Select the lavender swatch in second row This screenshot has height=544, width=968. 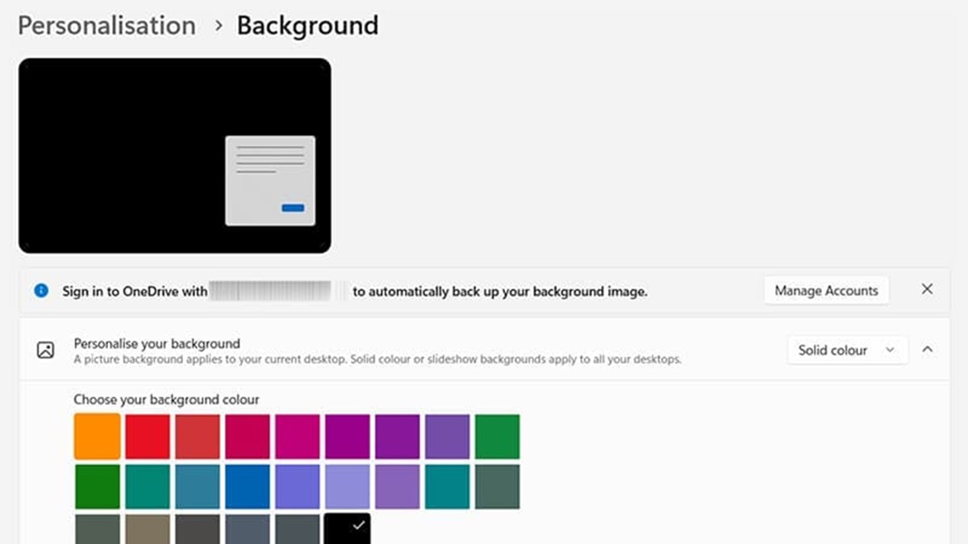[347, 487]
